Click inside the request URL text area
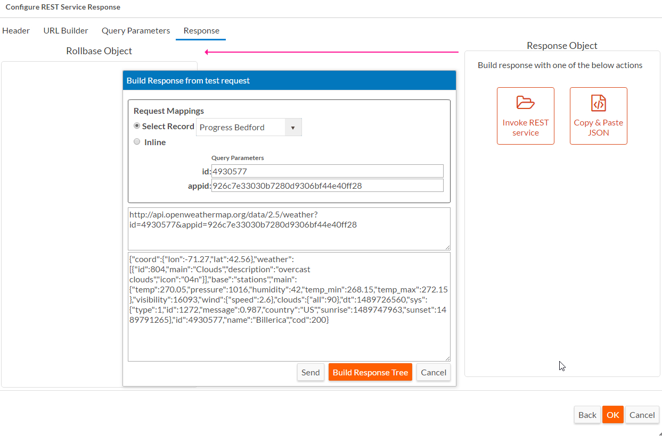Image resolution: width=662 pixels, height=436 pixels. 289,229
